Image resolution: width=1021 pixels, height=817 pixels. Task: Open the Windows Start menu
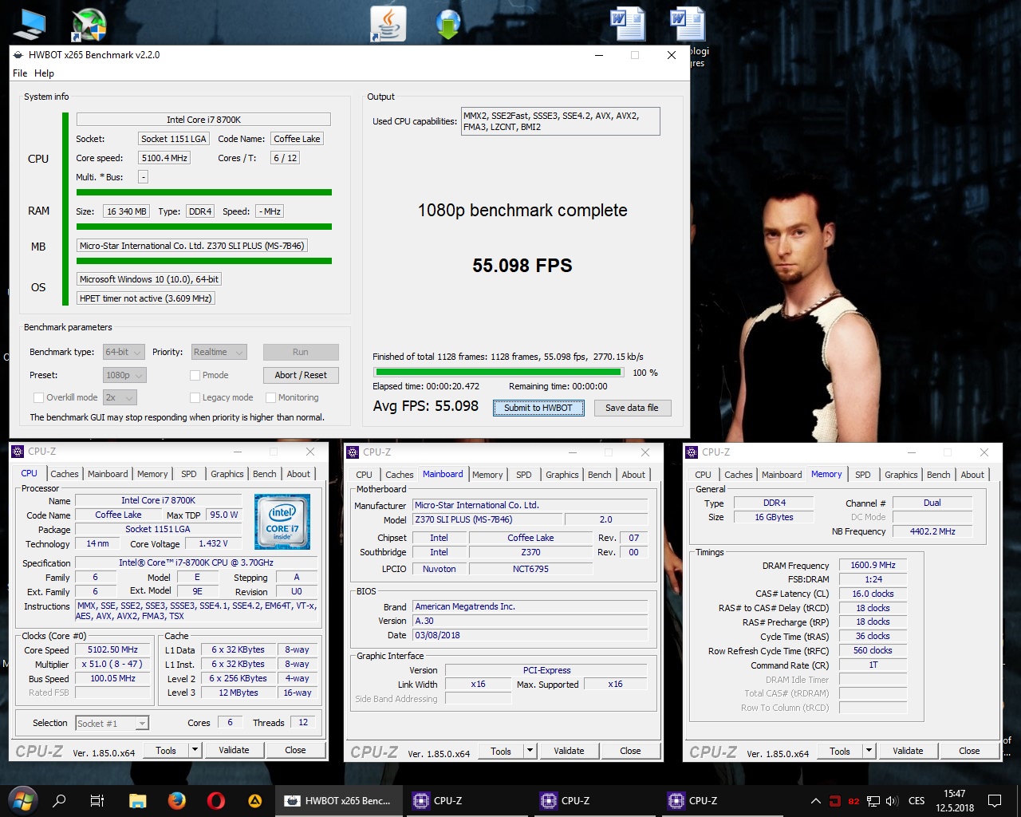coord(21,800)
